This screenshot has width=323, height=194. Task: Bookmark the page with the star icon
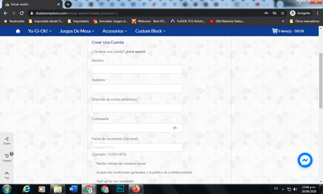click(282, 13)
